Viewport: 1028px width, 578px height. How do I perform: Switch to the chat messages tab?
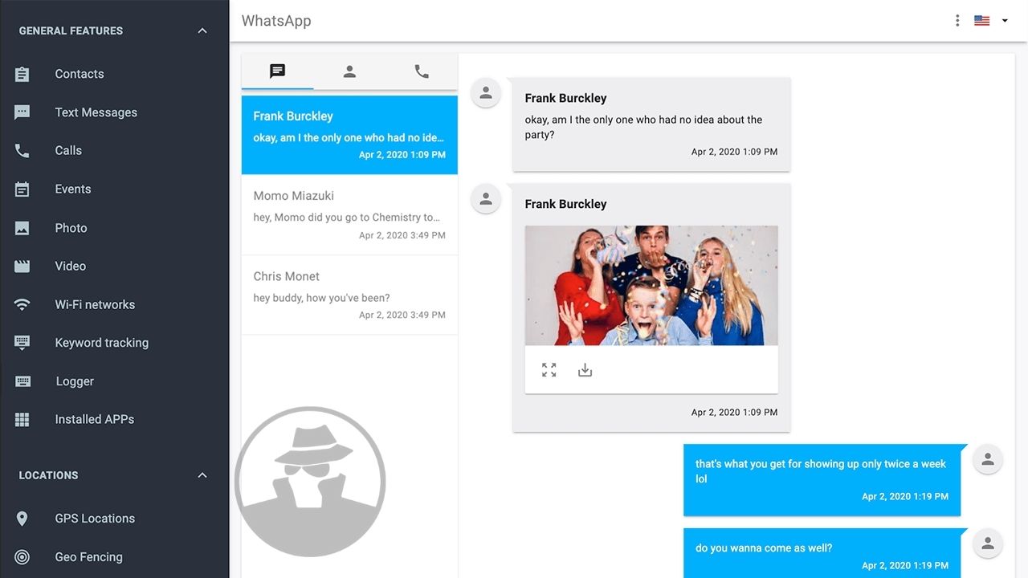point(278,71)
